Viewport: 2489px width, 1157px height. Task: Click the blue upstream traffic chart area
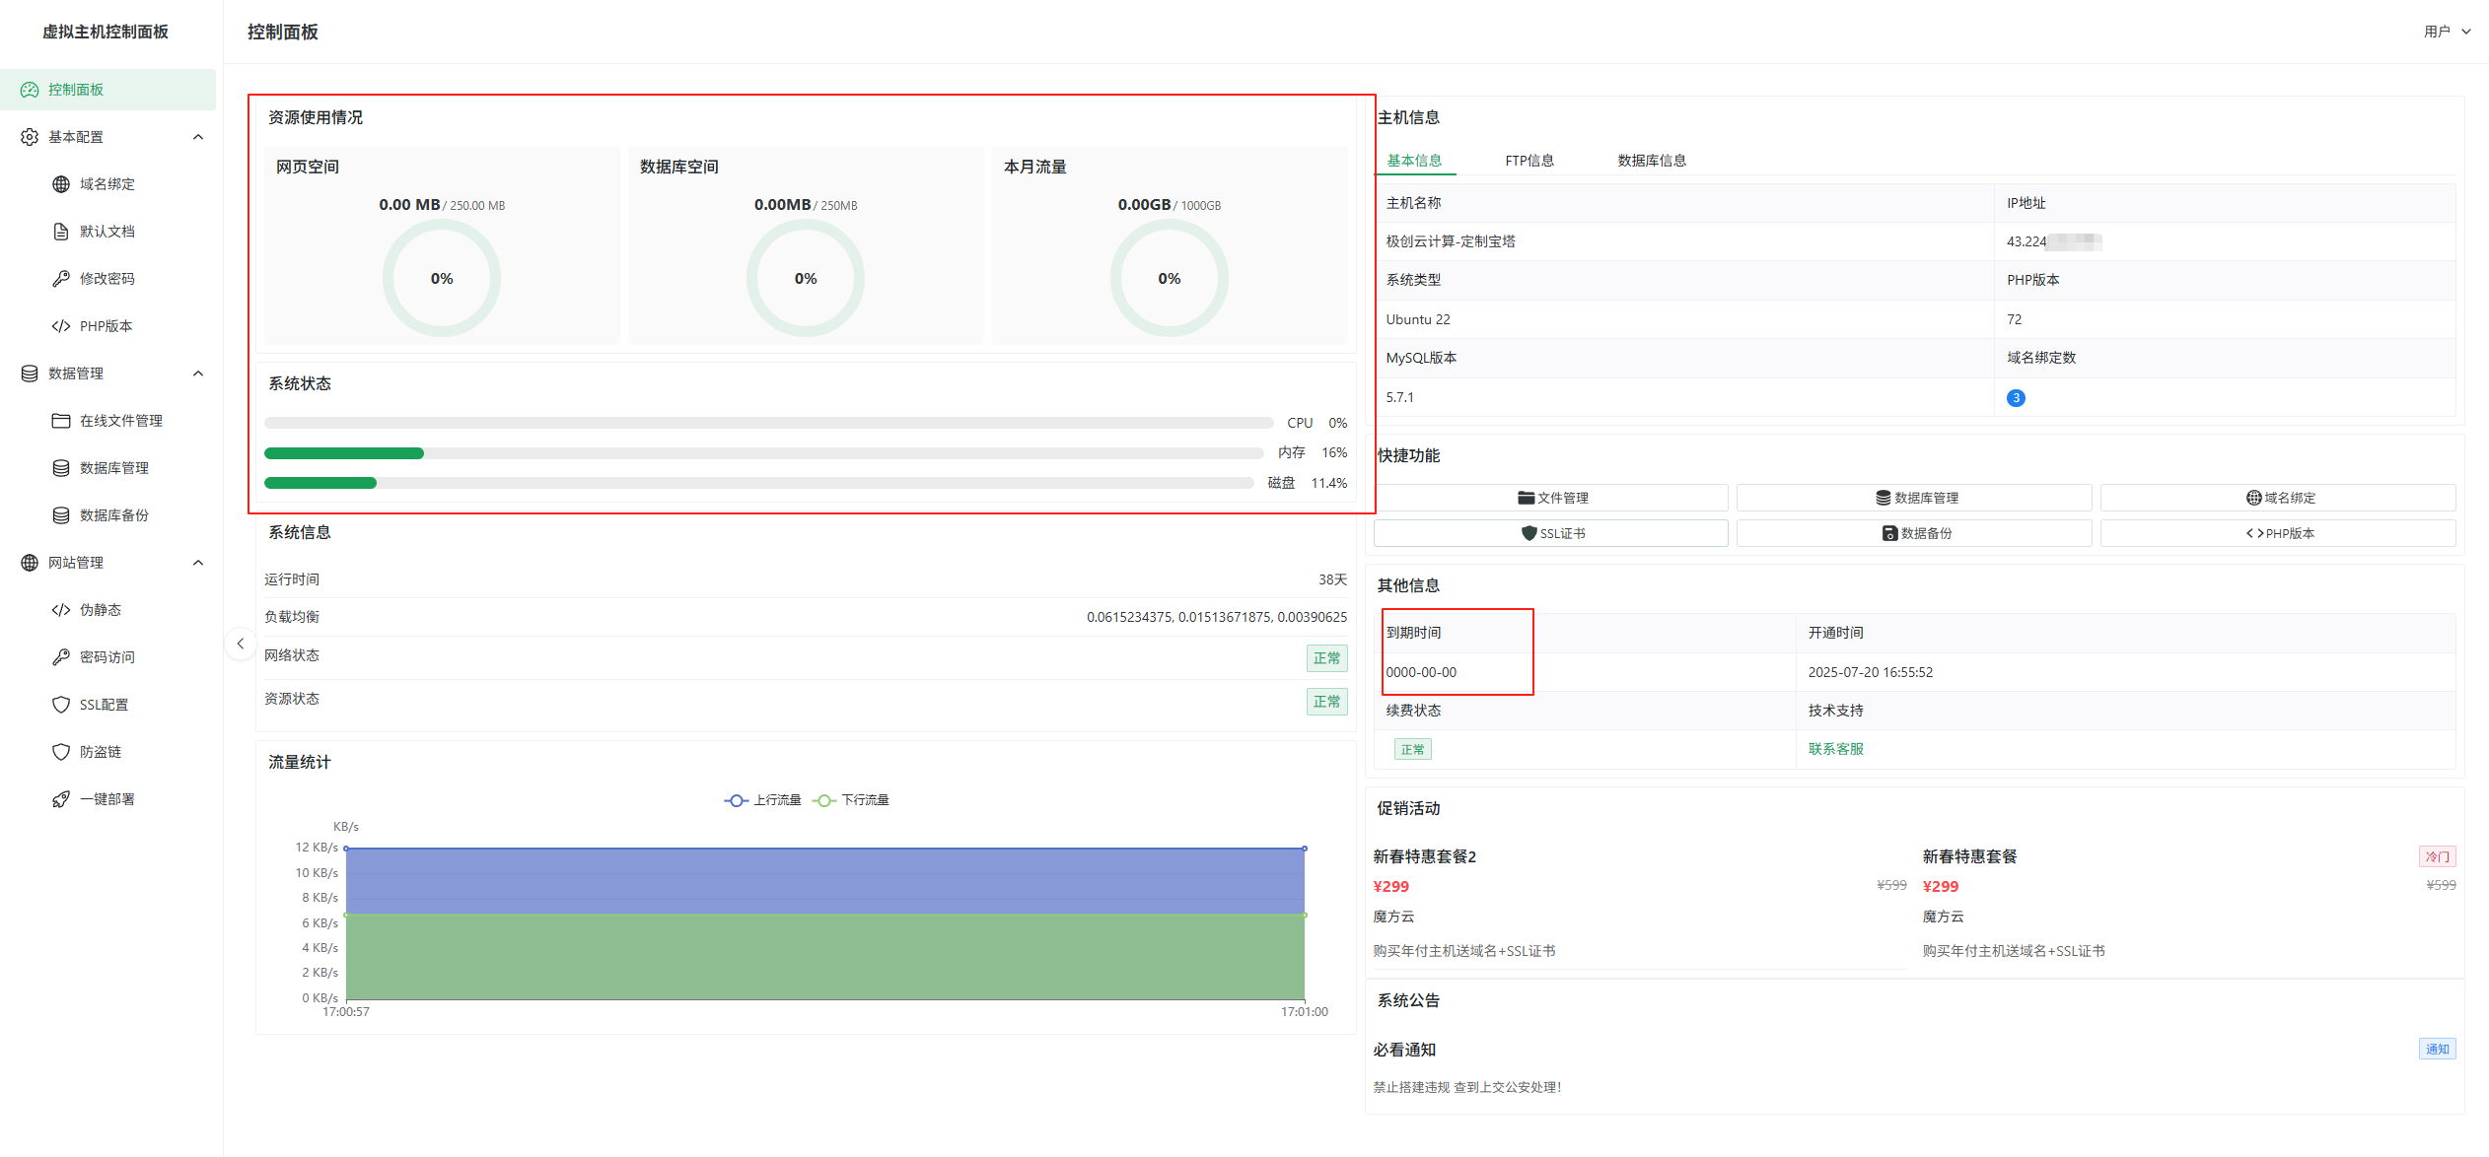pyautogui.click(x=825, y=881)
